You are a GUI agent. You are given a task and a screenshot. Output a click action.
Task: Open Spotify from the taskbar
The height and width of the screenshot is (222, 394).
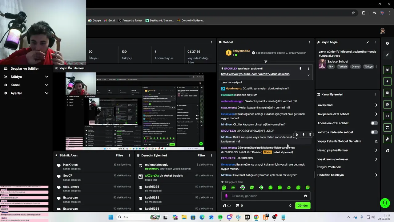click(220, 217)
